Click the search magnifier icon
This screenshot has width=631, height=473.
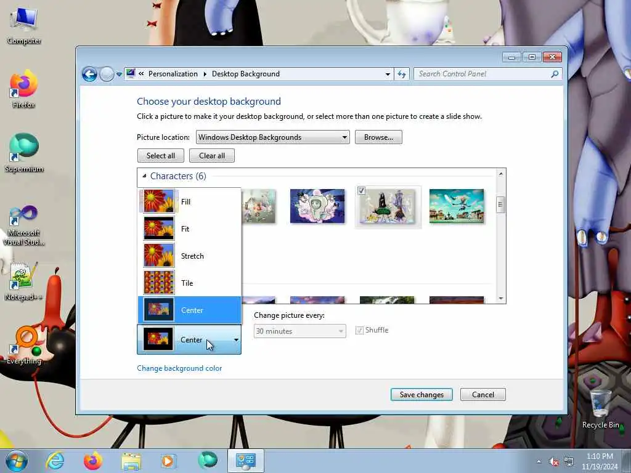(555, 74)
